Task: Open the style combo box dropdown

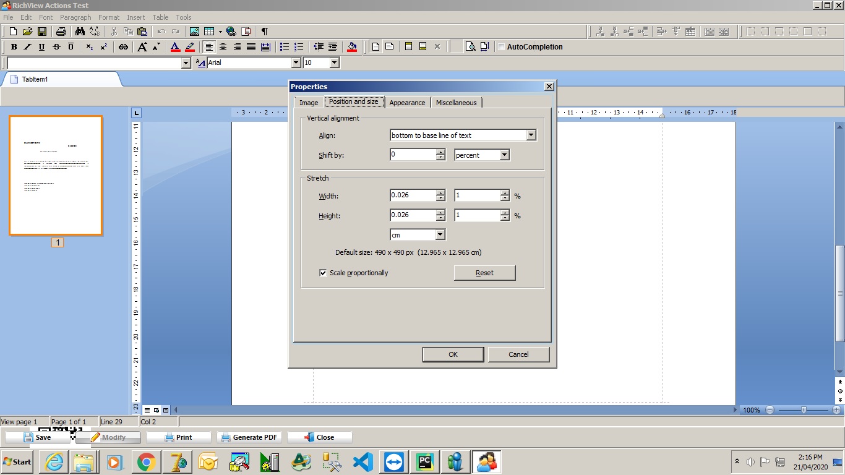Action: 186,63
